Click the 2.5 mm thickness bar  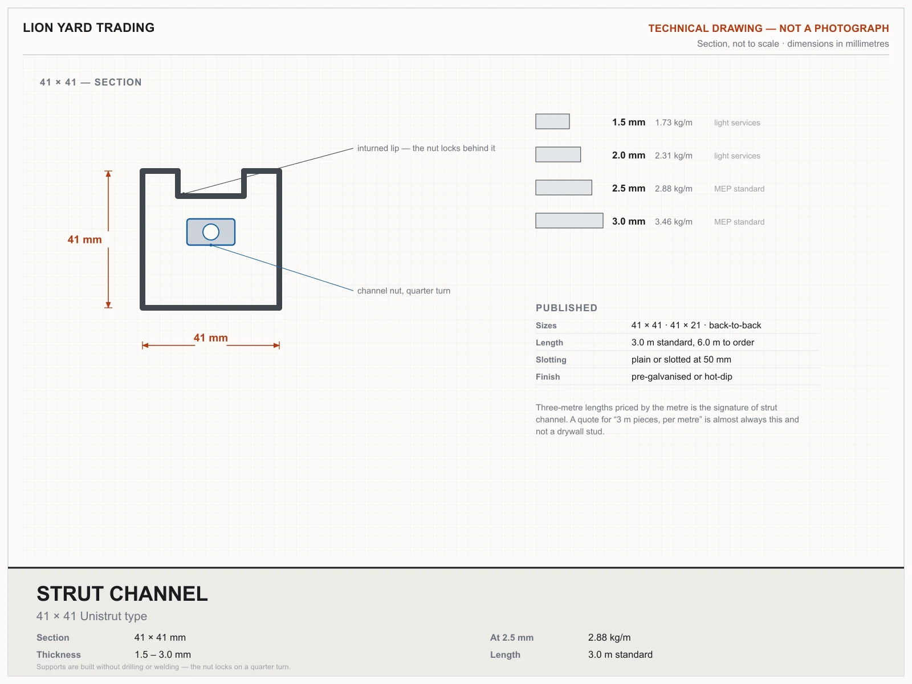click(x=564, y=188)
